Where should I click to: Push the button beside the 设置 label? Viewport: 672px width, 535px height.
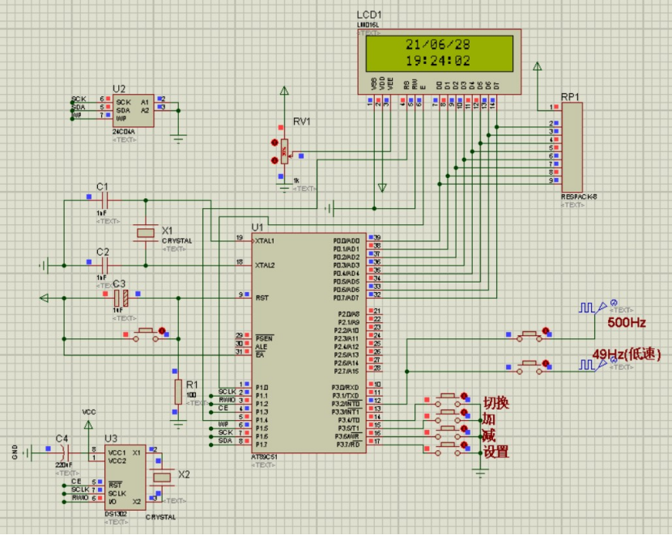448,449
